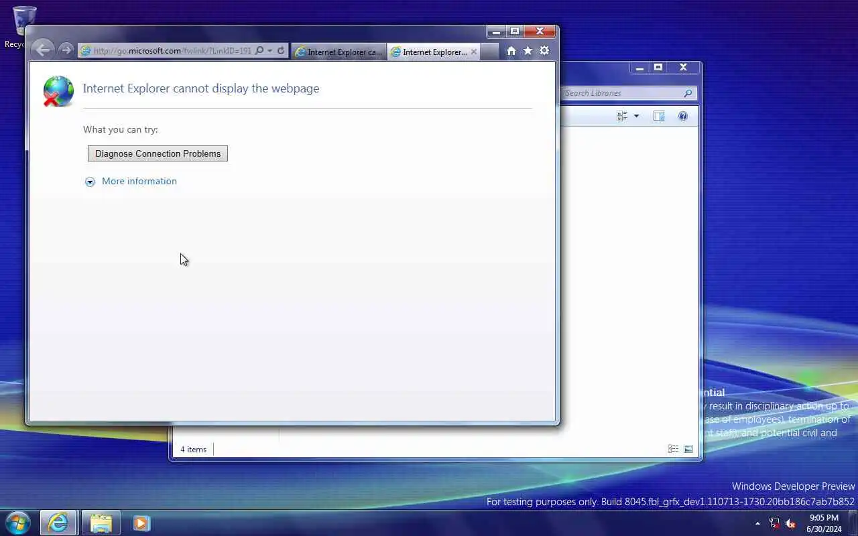
Task: Maximize the Internet Explorer window
Action: pyautogui.click(x=515, y=31)
